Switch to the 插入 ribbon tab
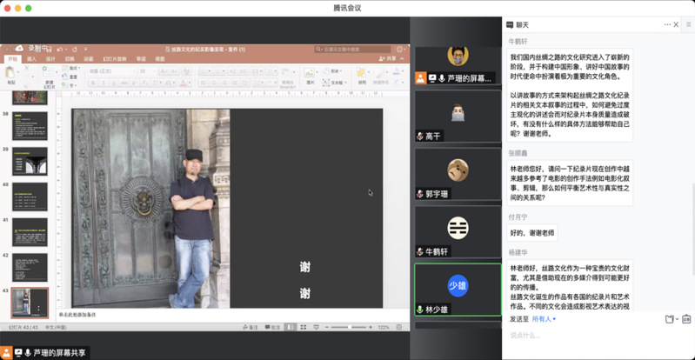The image size is (695, 360). [x=32, y=59]
